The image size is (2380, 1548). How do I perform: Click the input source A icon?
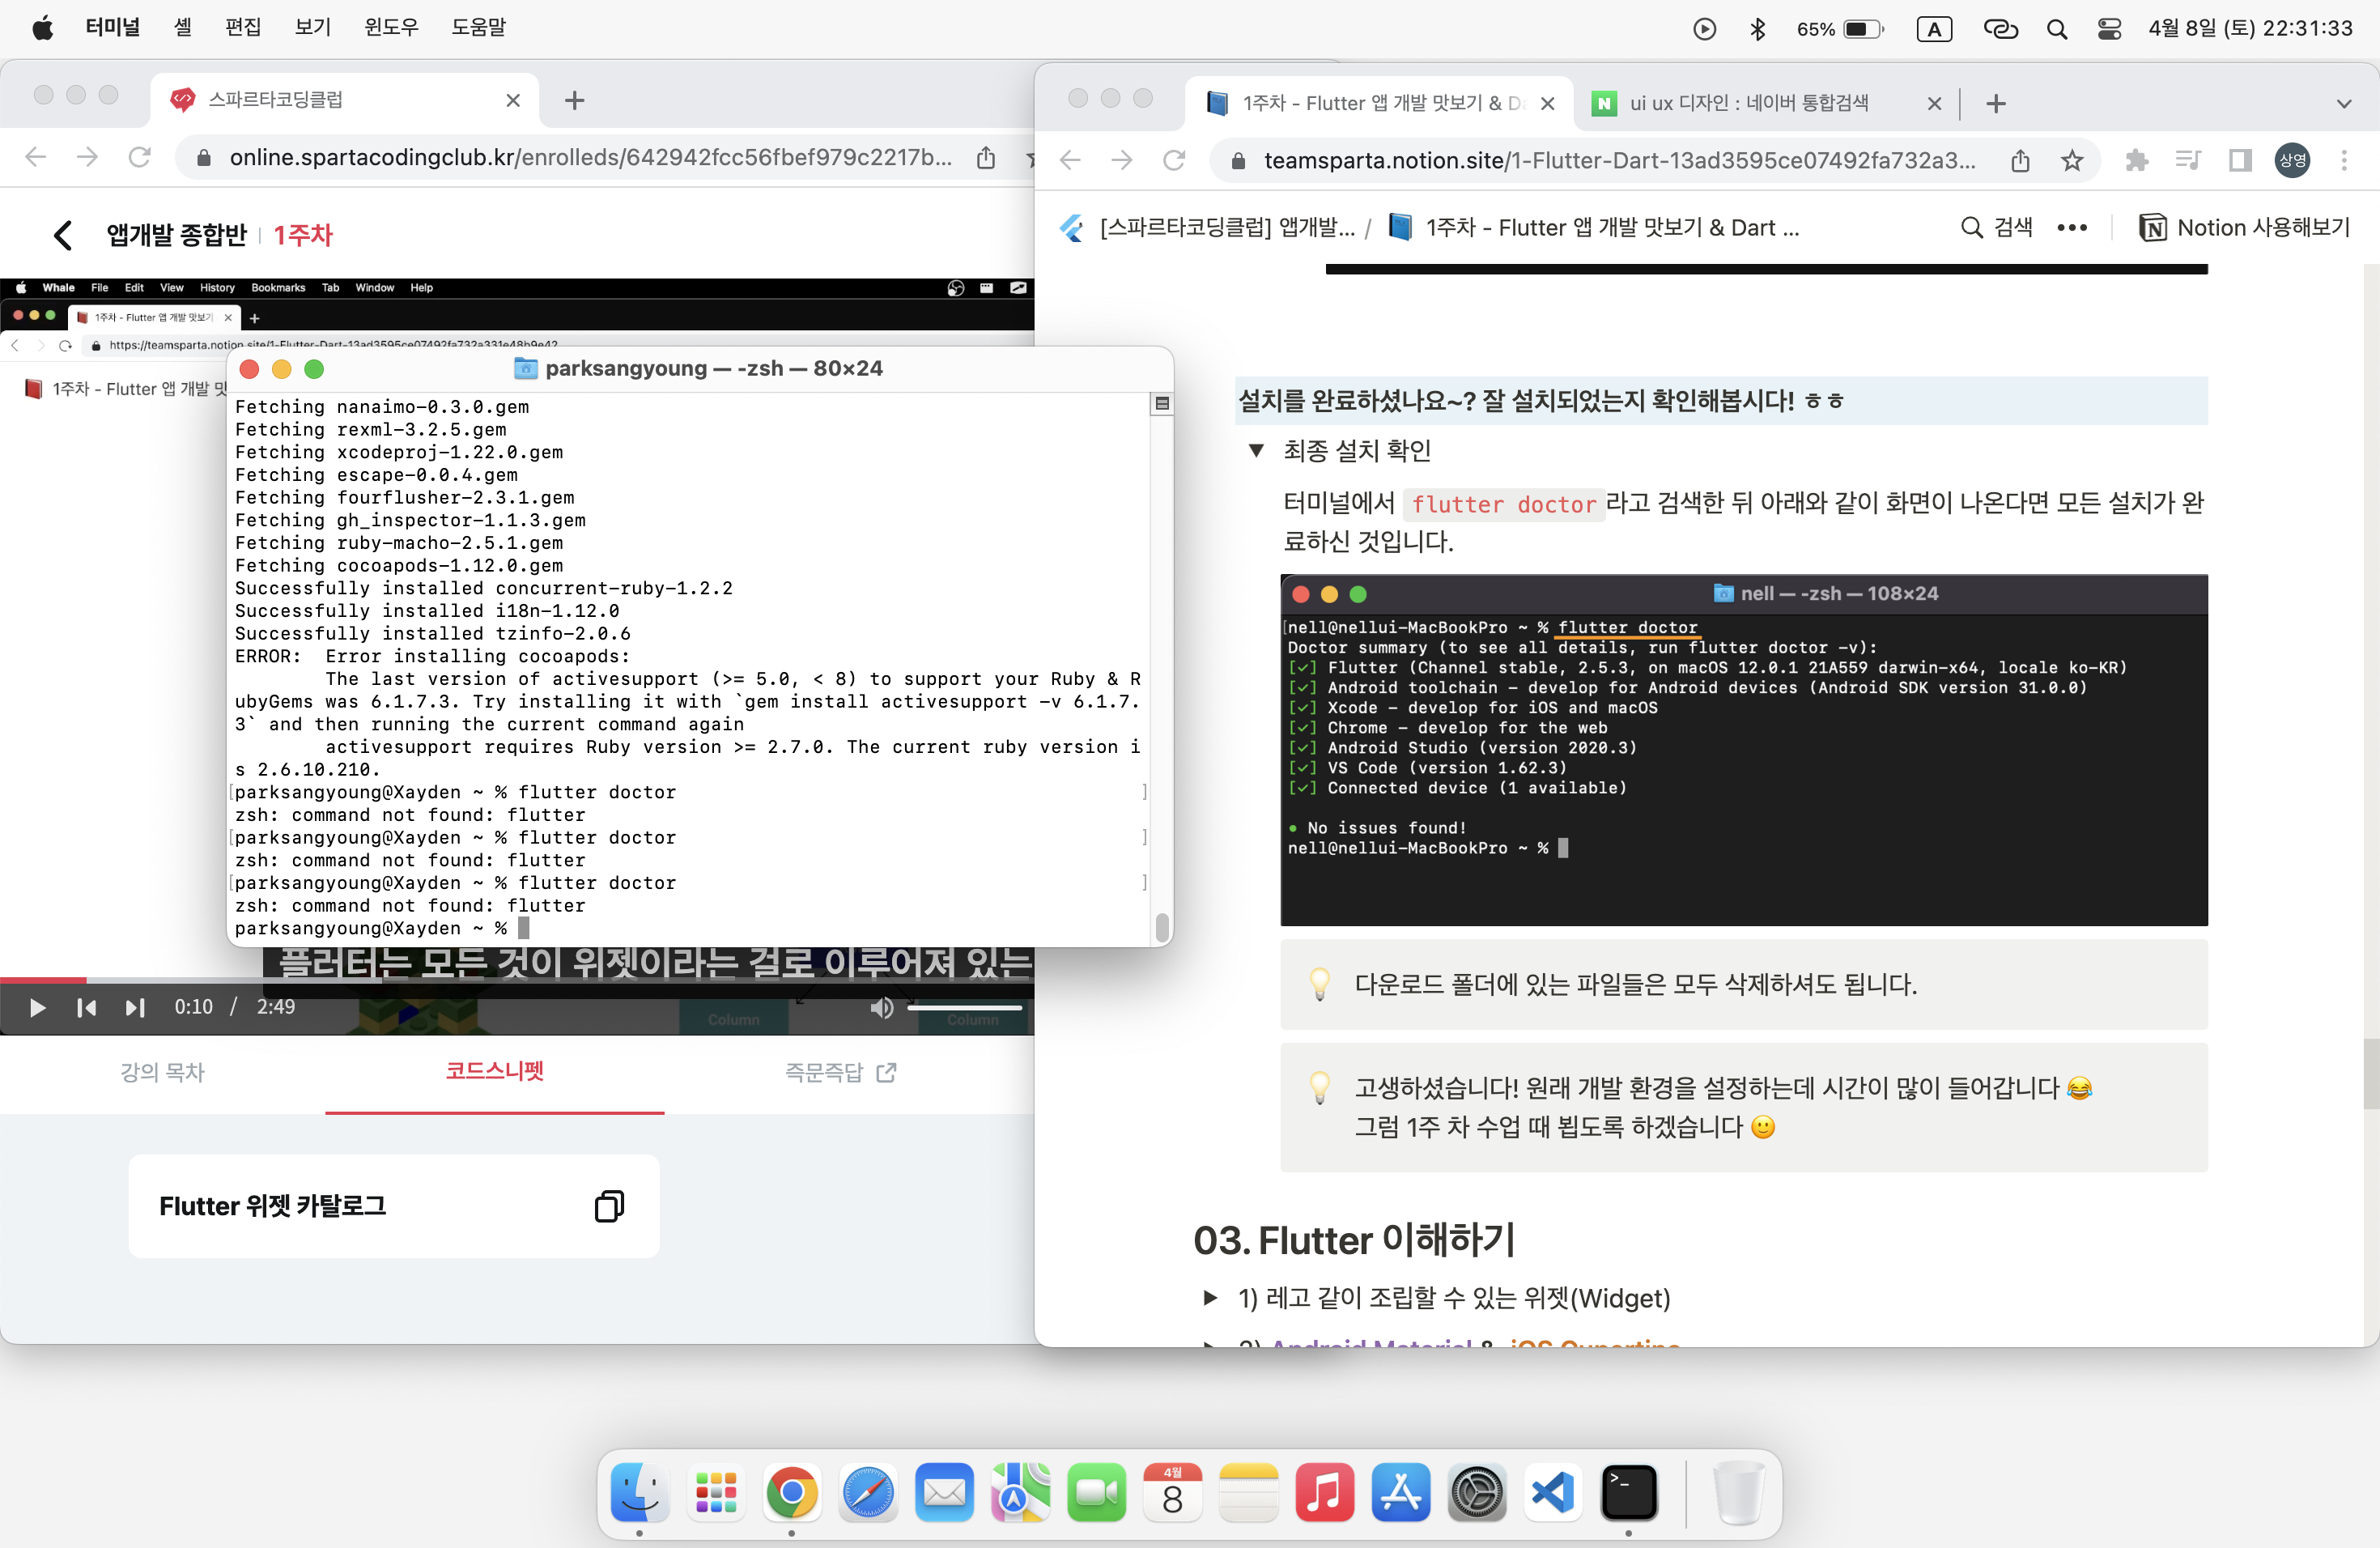pyautogui.click(x=1934, y=29)
